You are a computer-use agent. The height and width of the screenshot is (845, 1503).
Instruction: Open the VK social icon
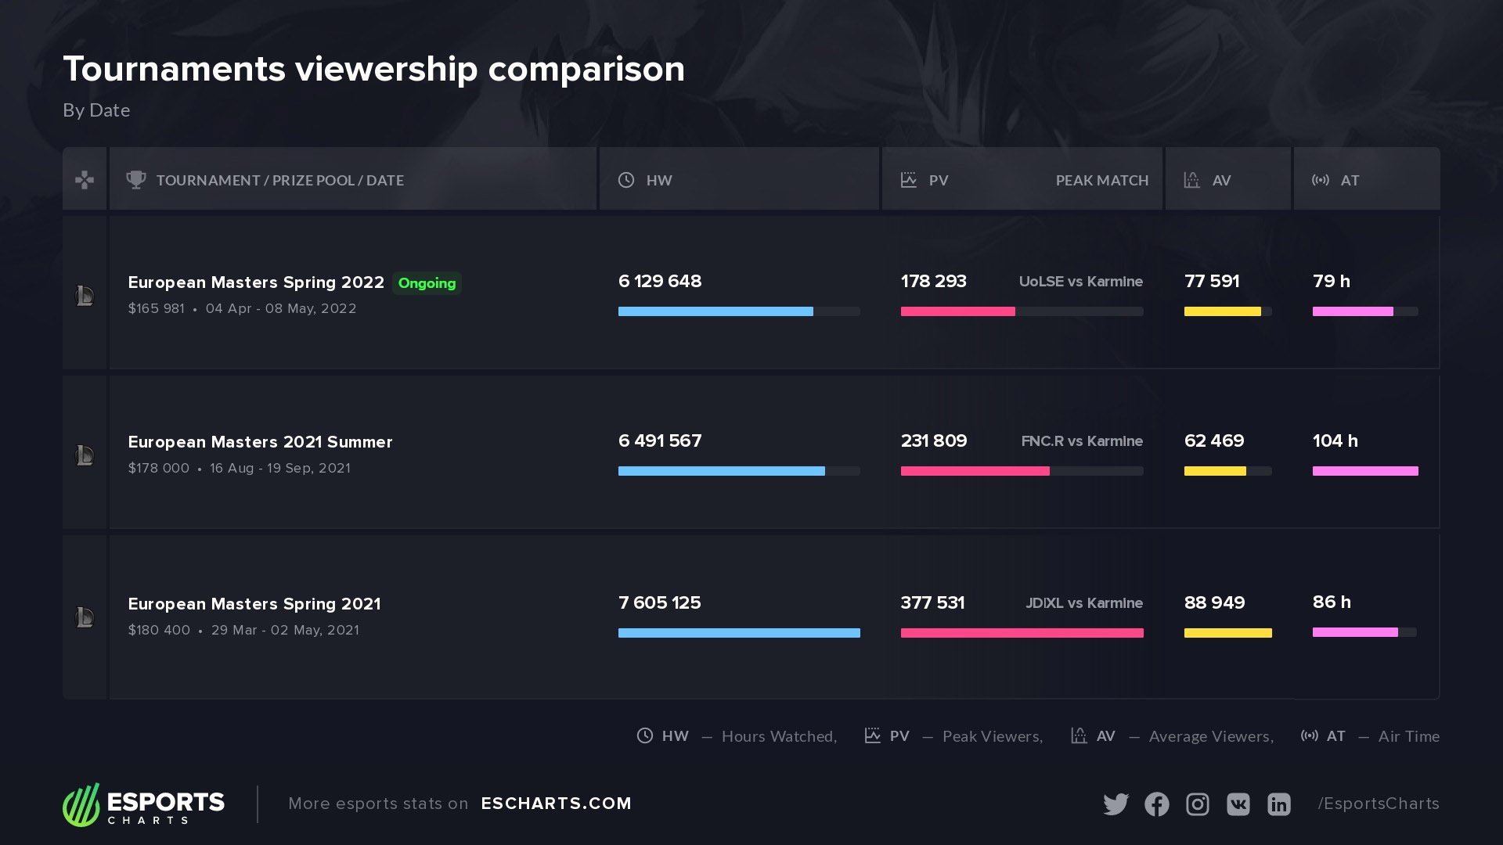coord(1238,804)
